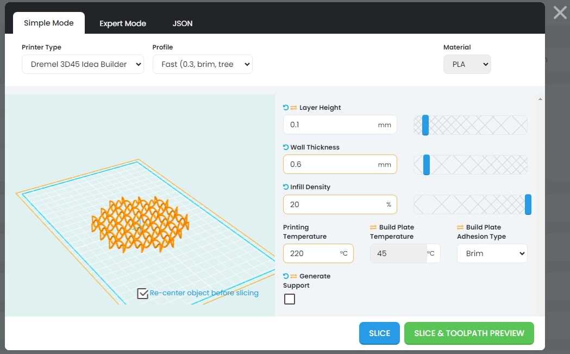Close the slicer dialog with the X
This screenshot has height=354, width=570.
tap(560, 13)
